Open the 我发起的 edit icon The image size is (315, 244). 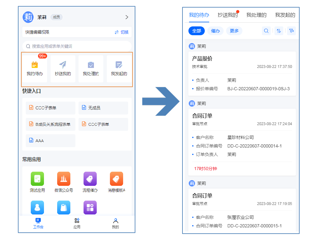pyautogui.click(x=119, y=65)
